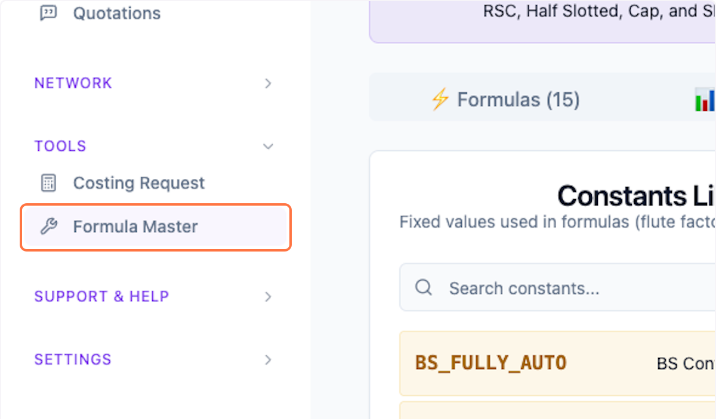
Task: Navigate to the NETWORK menu item
Action: (73, 83)
